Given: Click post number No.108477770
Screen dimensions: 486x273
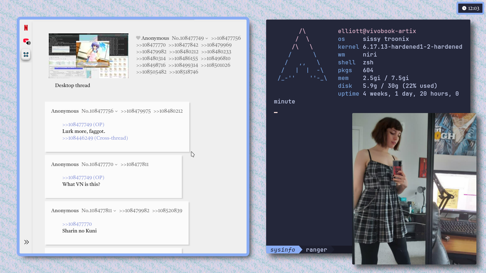Looking at the screenshot, I should click(97, 164).
